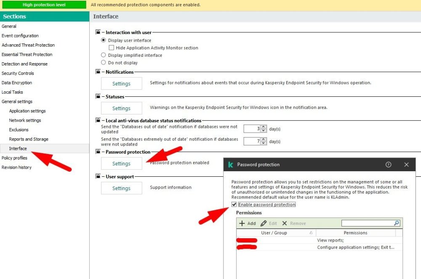
Task: Close the Password protection dialog
Action: (406, 165)
